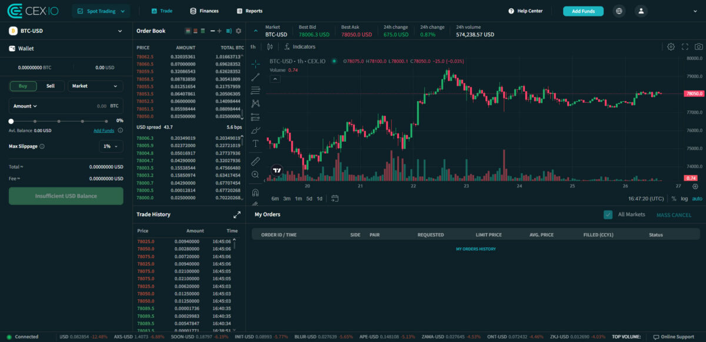Increase order book price grouping
706x342 pixels.
pos(219,31)
